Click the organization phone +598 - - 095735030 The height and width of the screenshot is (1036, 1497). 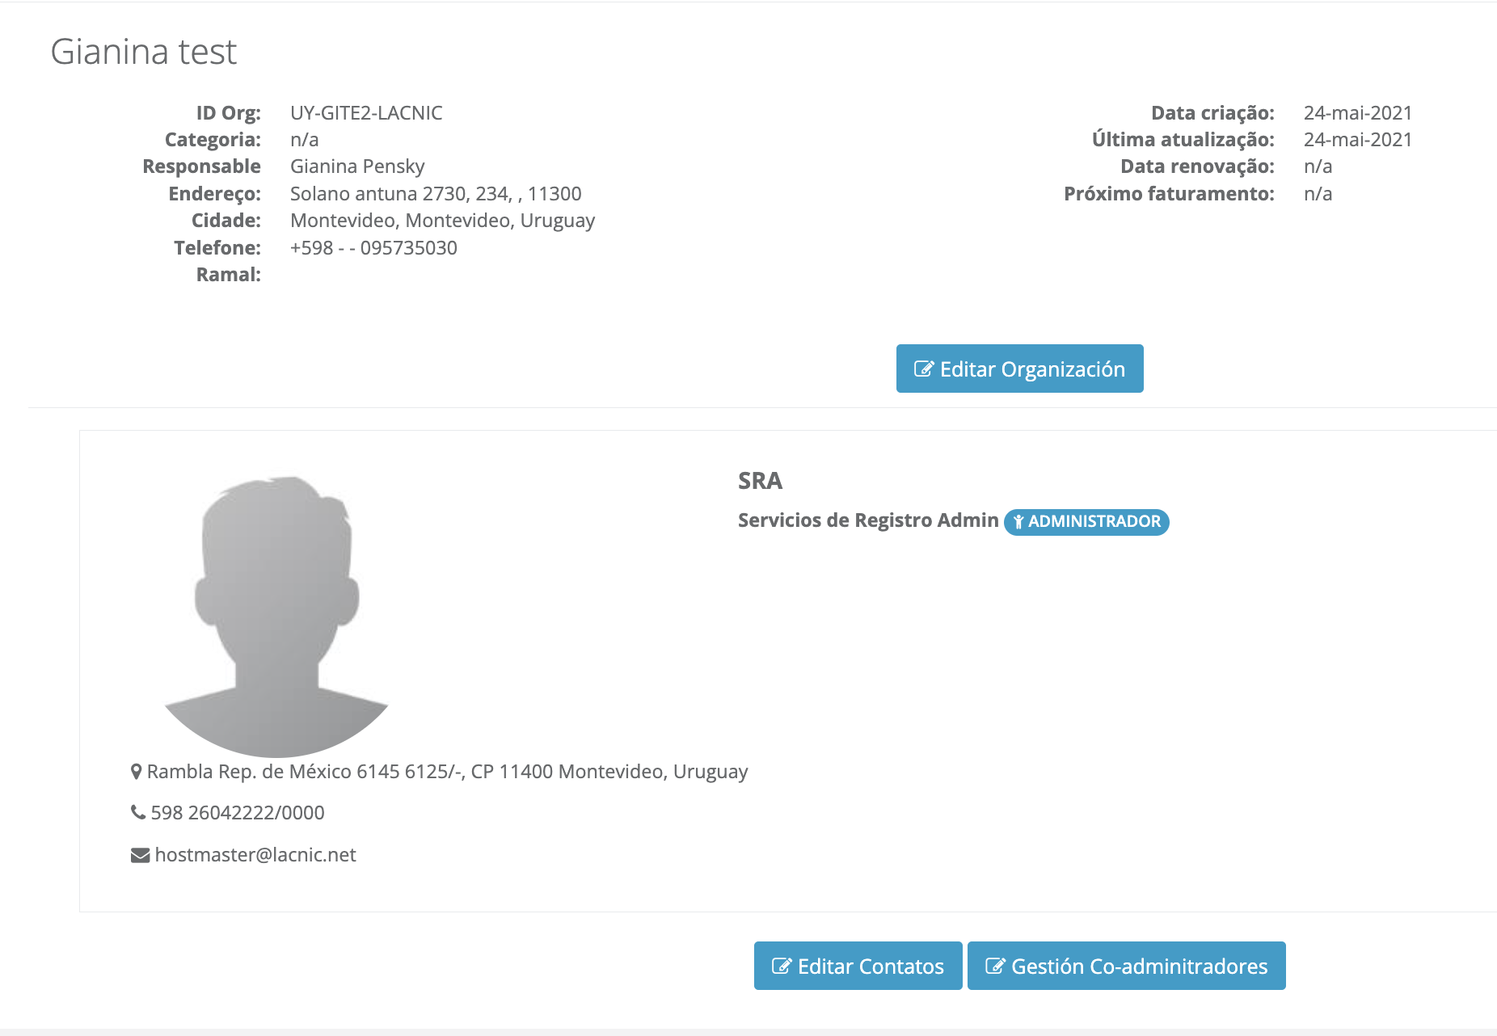click(373, 248)
